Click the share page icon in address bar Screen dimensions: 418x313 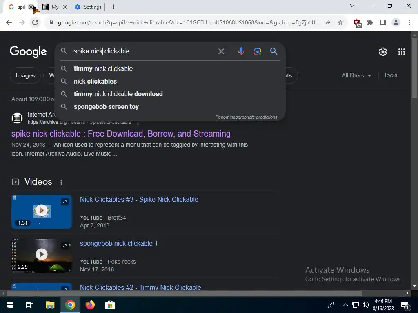(x=327, y=23)
